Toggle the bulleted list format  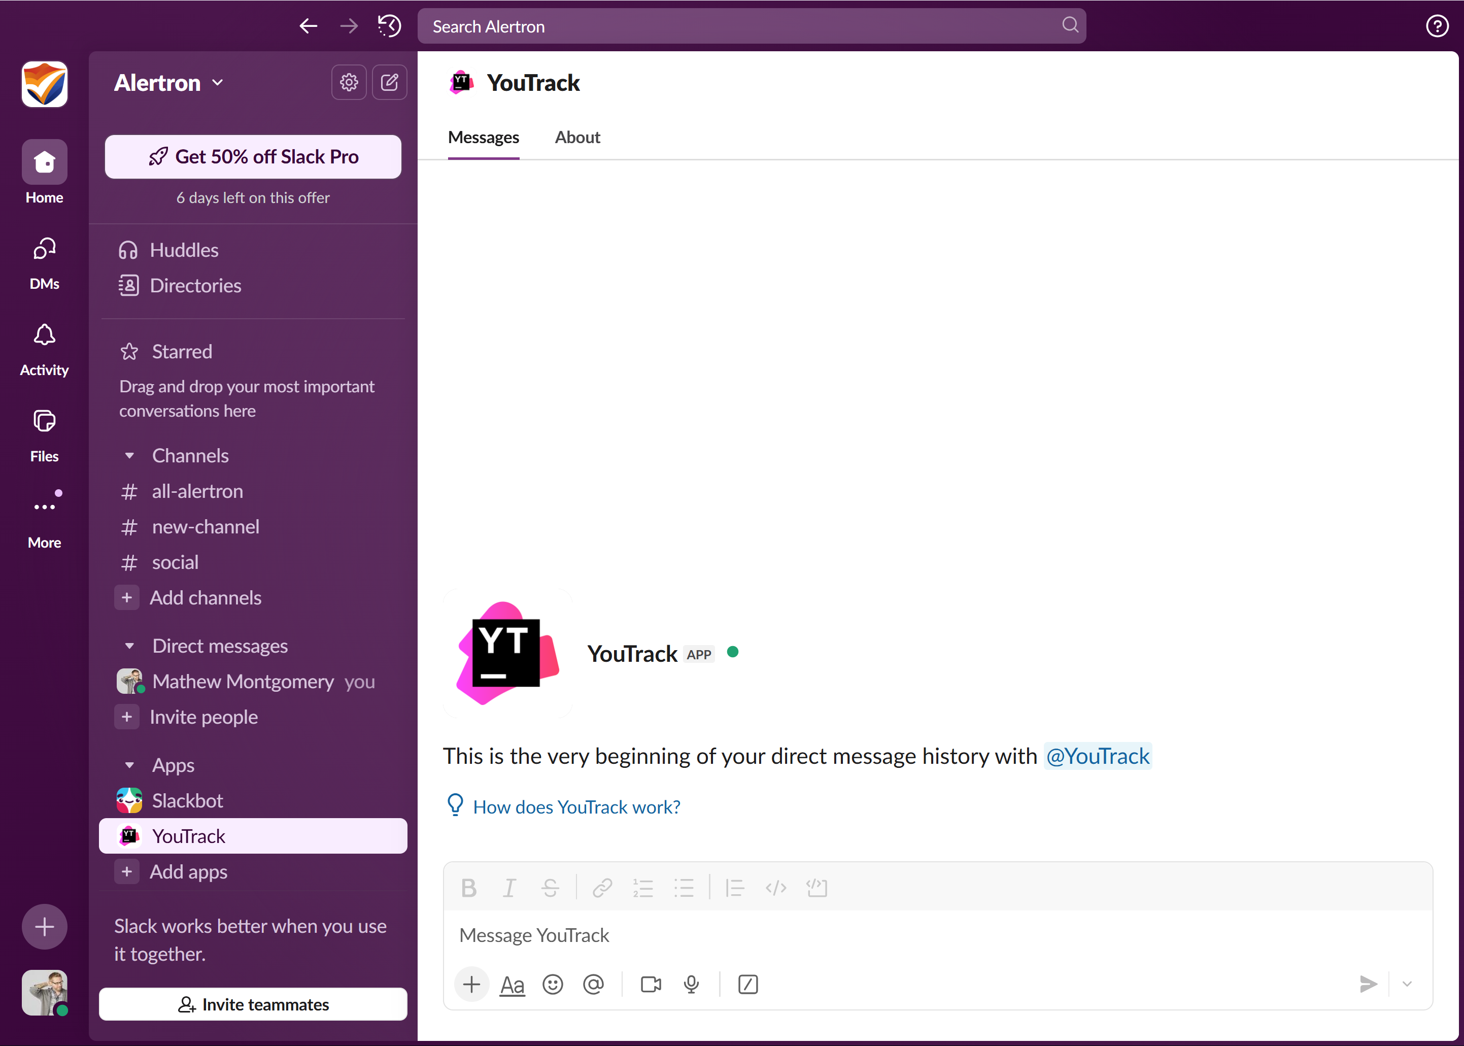(684, 888)
